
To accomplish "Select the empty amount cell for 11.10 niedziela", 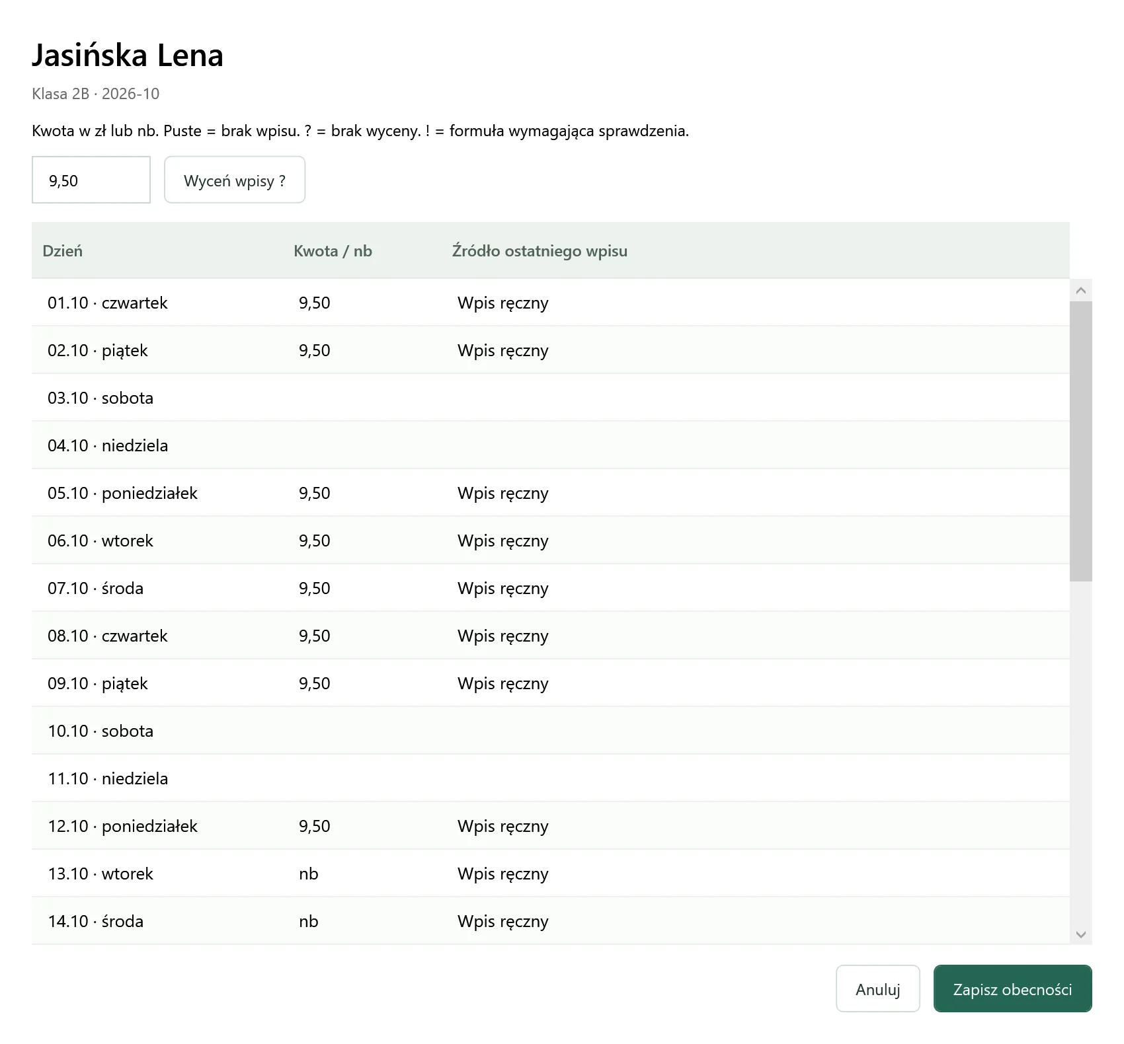I will [x=362, y=778].
